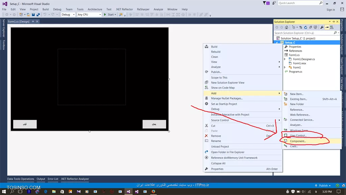Click Open File toolbar icon
The height and width of the screenshot is (195, 346).
pyautogui.click(x=28, y=15)
